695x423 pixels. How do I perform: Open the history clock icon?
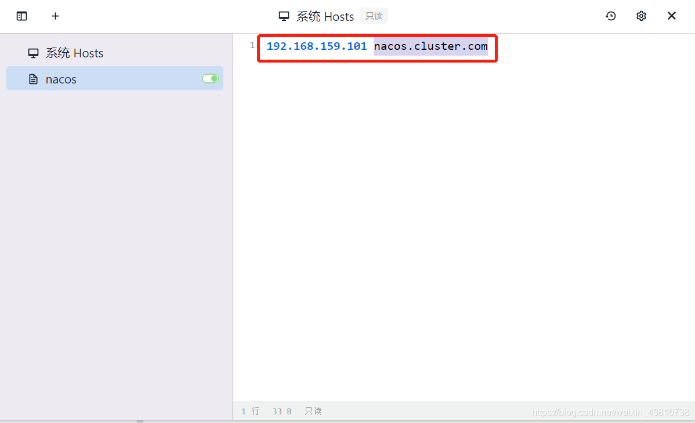611,16
